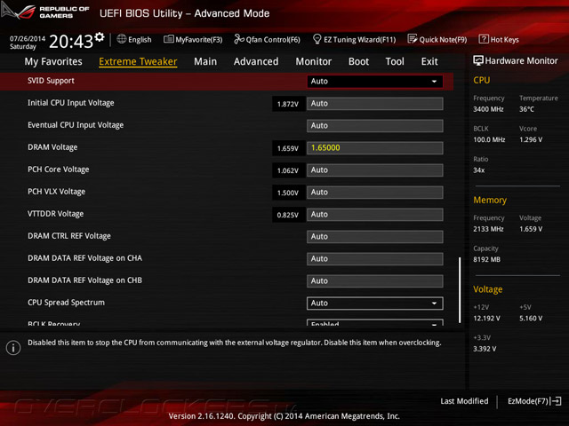Click the settings list scrollbar
569x426 pixels.
pyautogui.click(x=460, y=290)
